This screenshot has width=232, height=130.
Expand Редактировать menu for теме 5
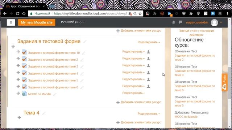point(133,79)
